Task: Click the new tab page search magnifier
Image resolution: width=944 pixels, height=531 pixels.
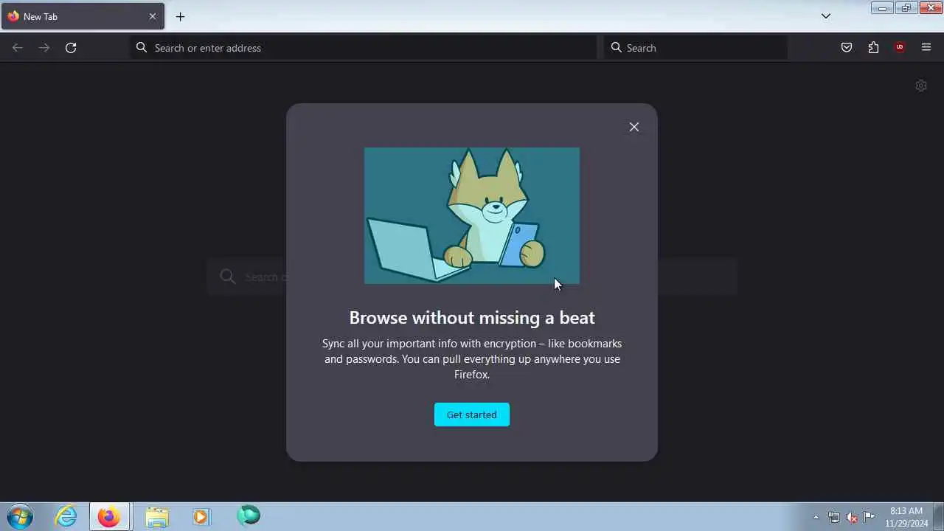Action: click(x=228, y=277)
